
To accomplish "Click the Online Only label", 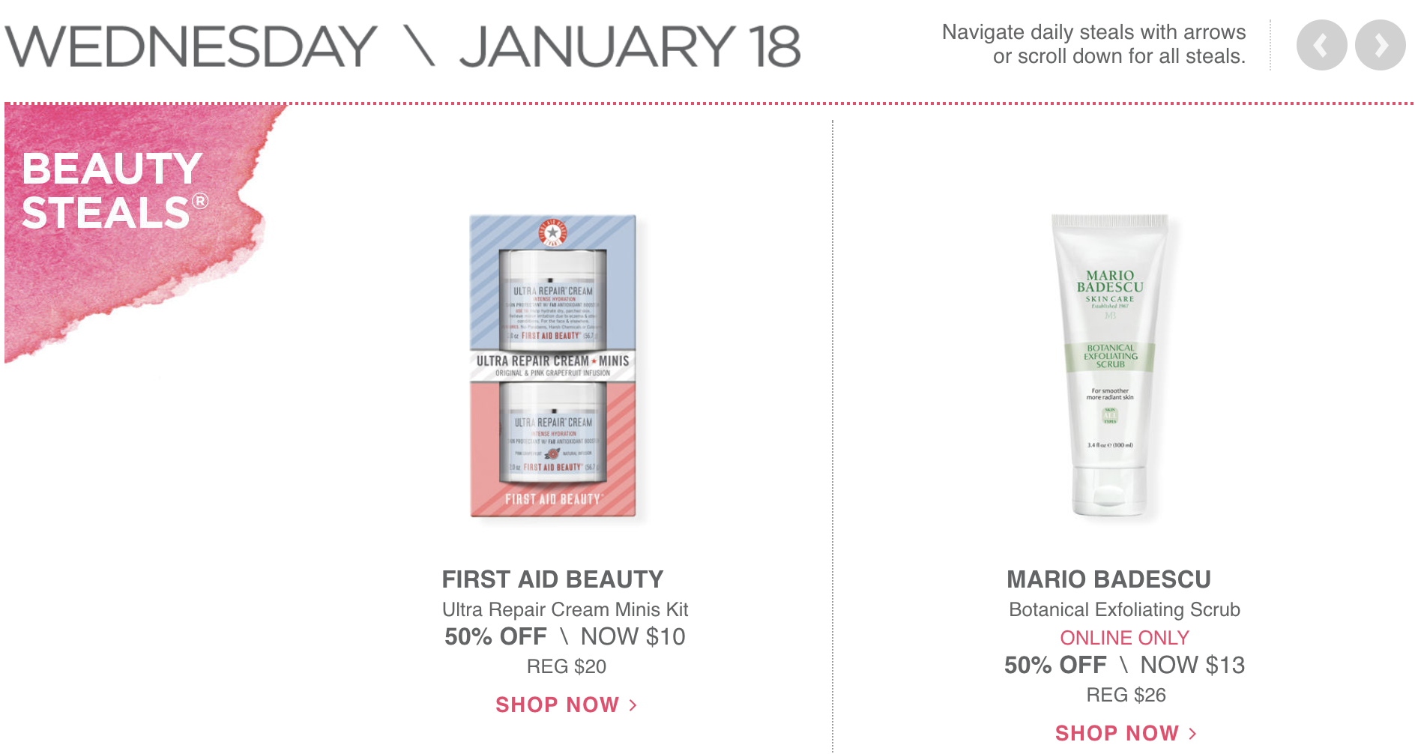I will coord(1124,638).
